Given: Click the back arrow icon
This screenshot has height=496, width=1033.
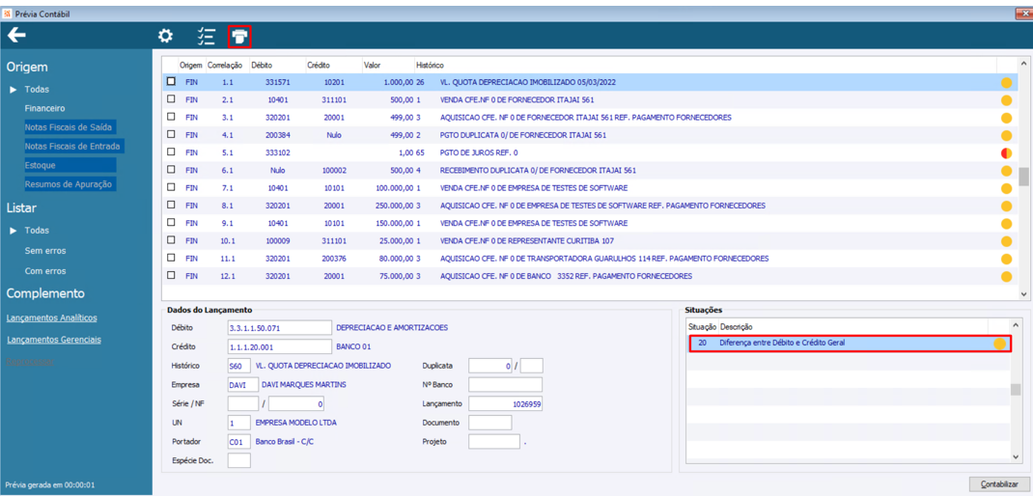Looking at the screenshot, I should tap(16, 36).
